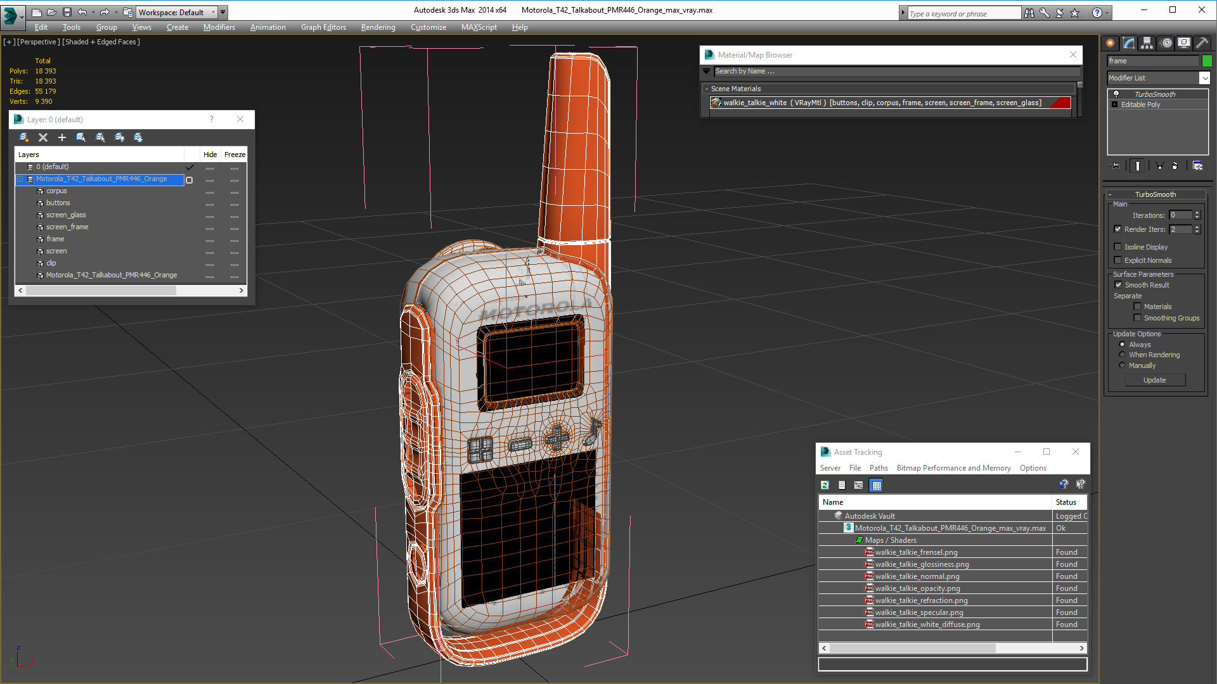1217x684 pixels.
Task: Open the Modify command panel tab
Action: coord(1129,43)
